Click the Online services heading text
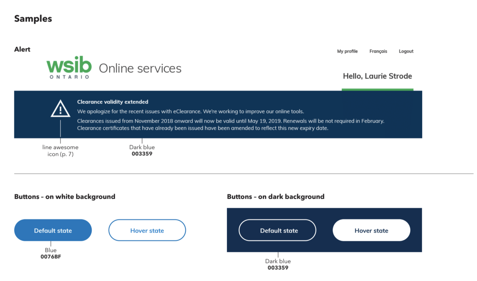The height and width of the screenshot is (281, 477). pos(140,68)
